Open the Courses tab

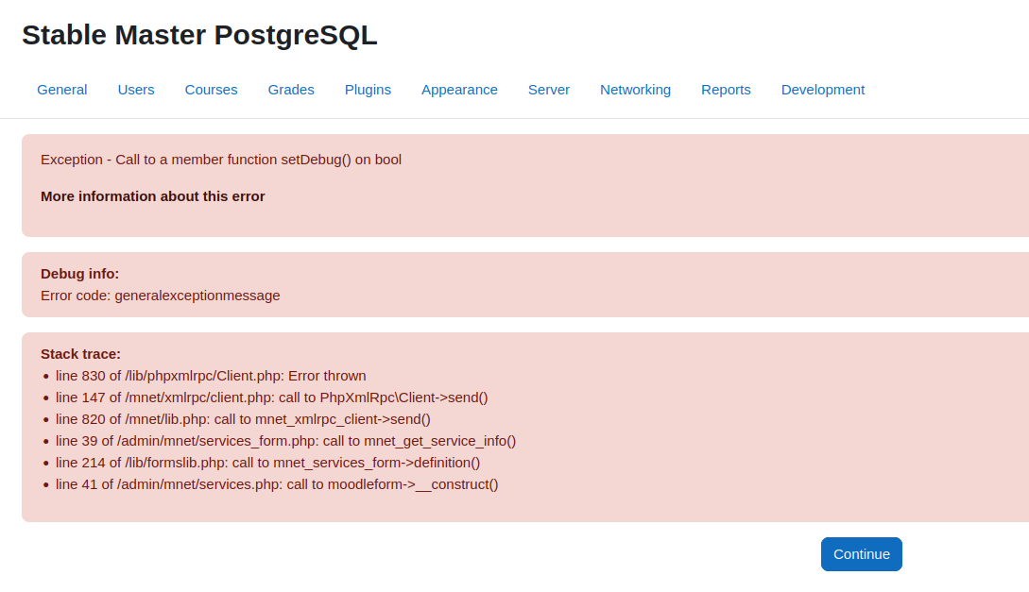point(211,90)
